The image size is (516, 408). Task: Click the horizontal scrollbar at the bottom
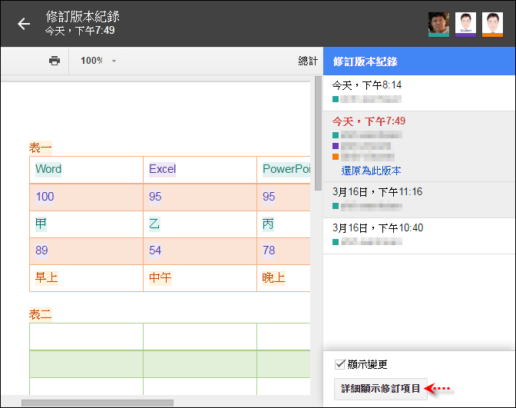click(x=98, y=403)
